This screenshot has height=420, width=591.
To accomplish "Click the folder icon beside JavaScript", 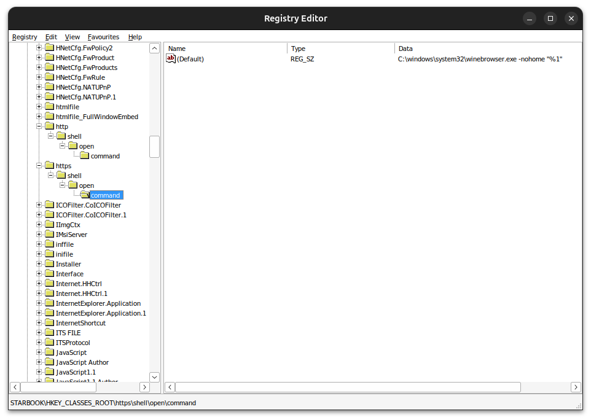I will [x=49, y=352].
